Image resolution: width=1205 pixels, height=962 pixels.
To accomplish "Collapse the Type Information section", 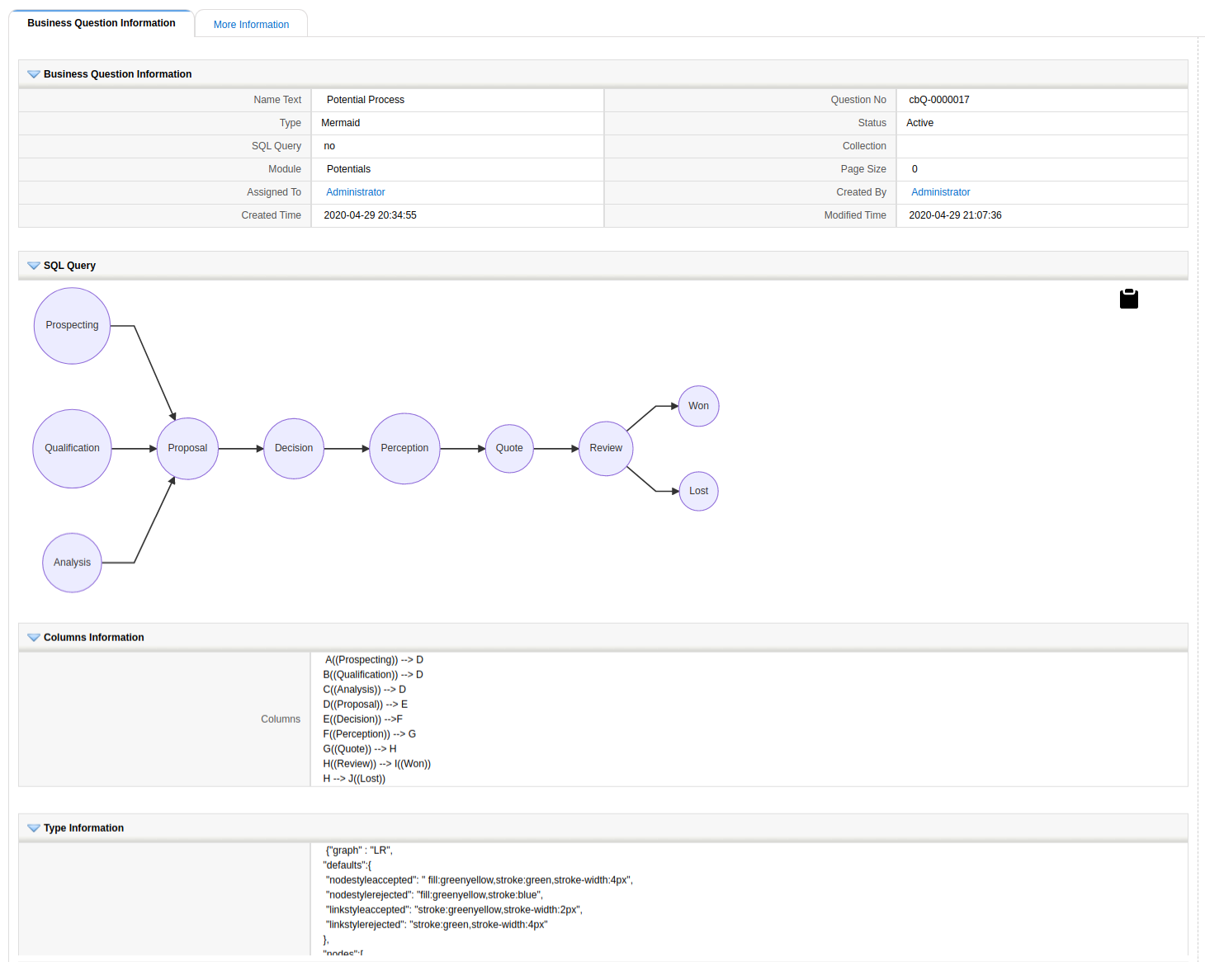I will tap(34, 828).
